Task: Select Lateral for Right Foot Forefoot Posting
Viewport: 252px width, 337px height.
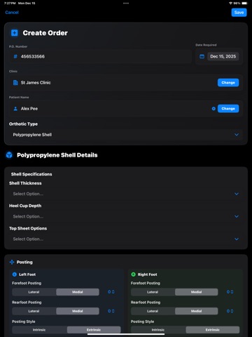Action: [x=153, y=292]
